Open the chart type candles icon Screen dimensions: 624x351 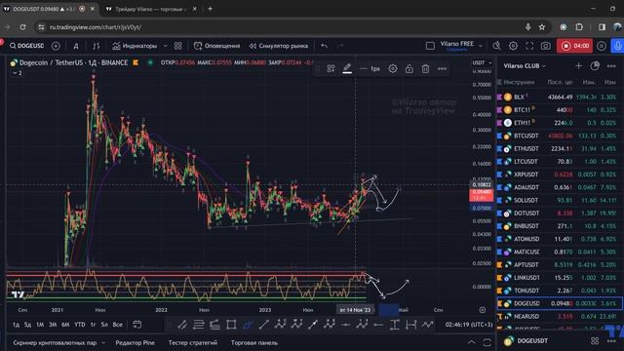click(96, 46)
